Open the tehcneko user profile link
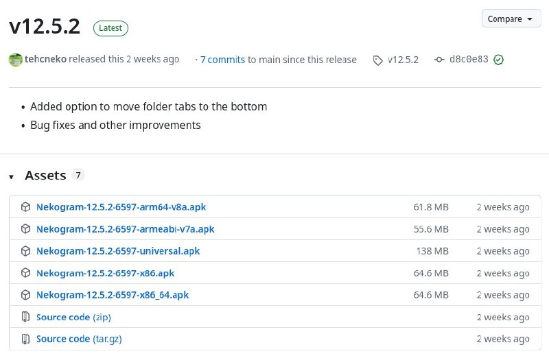The width and height of the screenshot is (549, 358). (x=46, y=60)
